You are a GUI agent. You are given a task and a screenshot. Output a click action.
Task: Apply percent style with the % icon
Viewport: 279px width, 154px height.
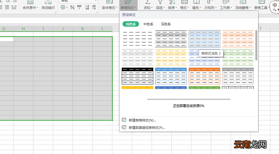coord(72,7)
